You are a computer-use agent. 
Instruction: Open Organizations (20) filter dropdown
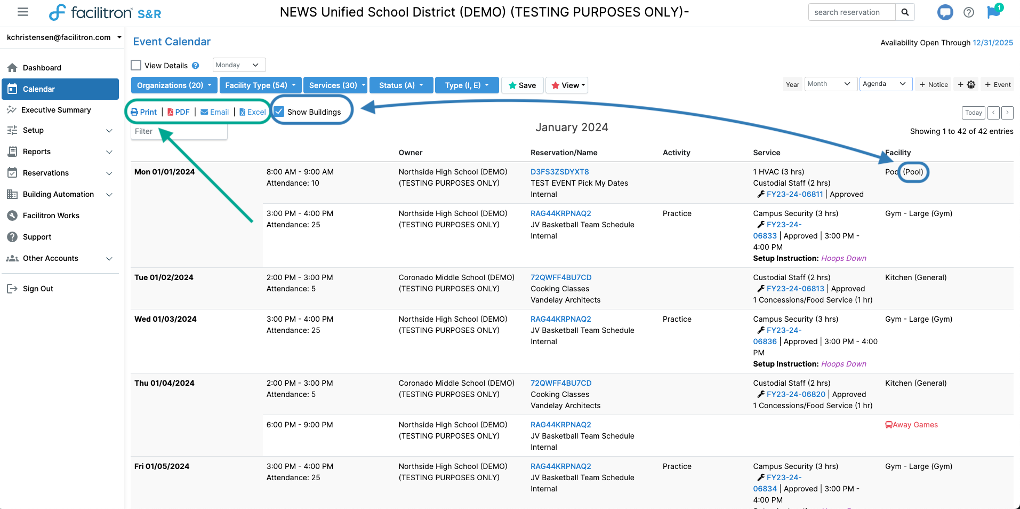pyautogui.click(x=174, y=85)
